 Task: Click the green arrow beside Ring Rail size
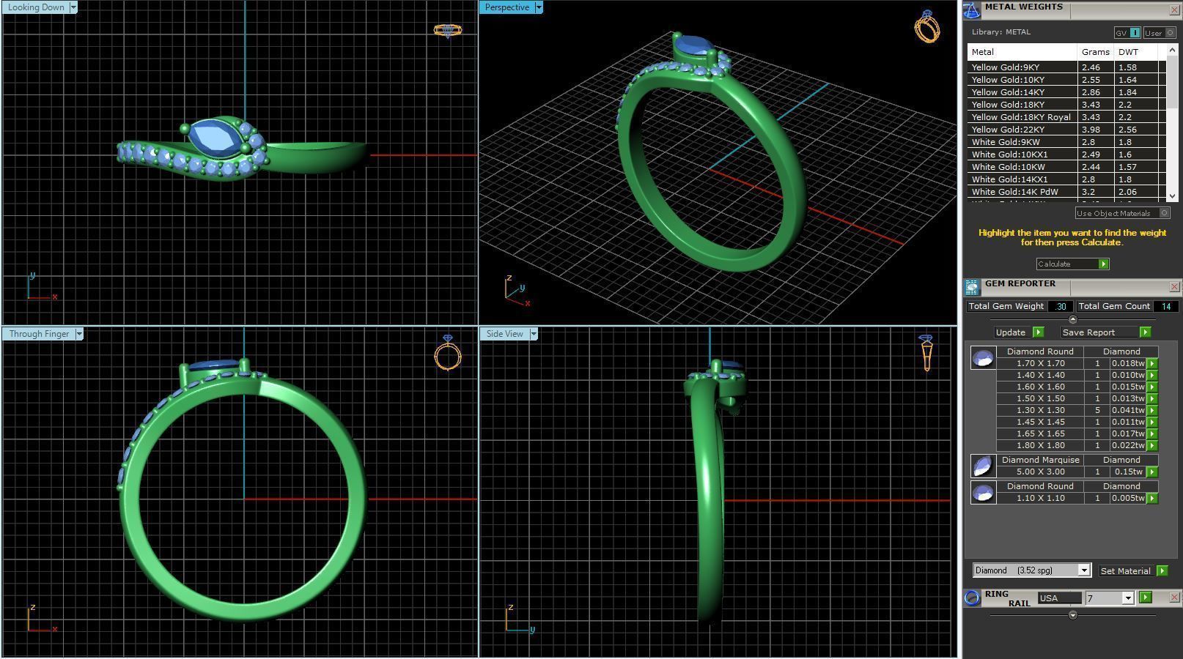(x=1146, y=597)
